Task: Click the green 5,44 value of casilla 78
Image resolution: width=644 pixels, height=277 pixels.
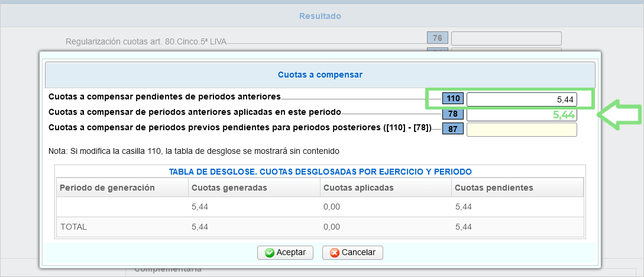Action: tap(563, 115)
